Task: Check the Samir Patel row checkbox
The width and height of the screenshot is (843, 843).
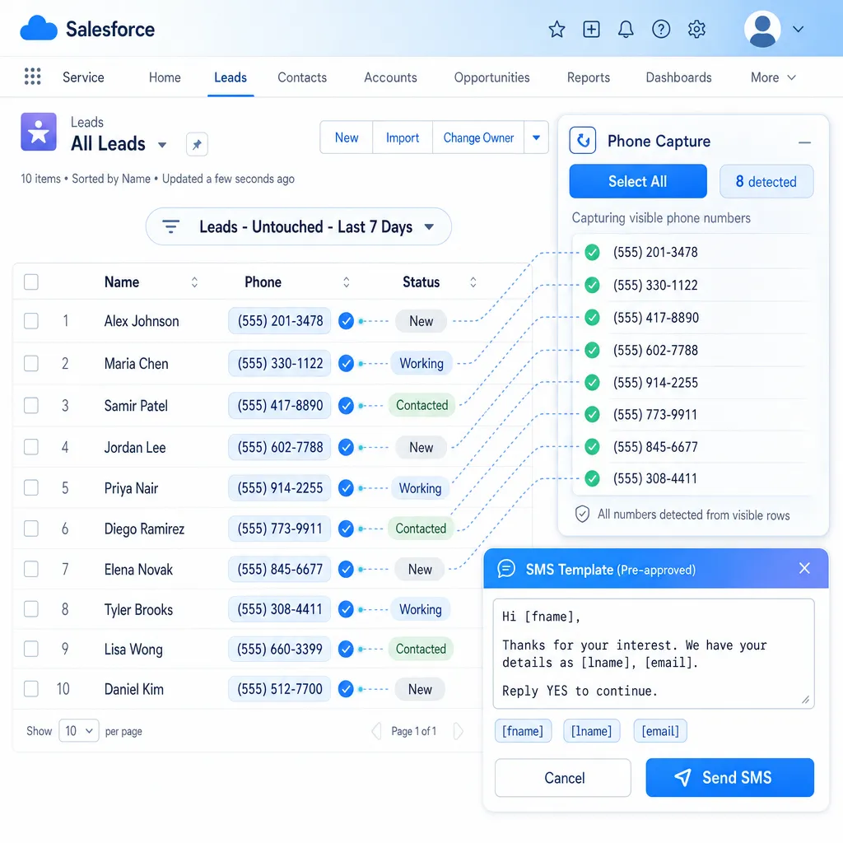Action: [x=31, y=405]
